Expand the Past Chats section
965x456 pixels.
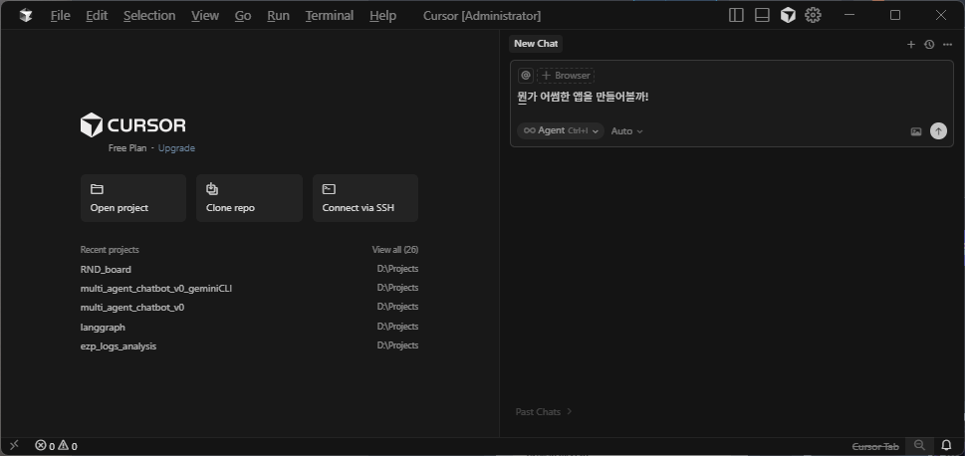[544, 411]
